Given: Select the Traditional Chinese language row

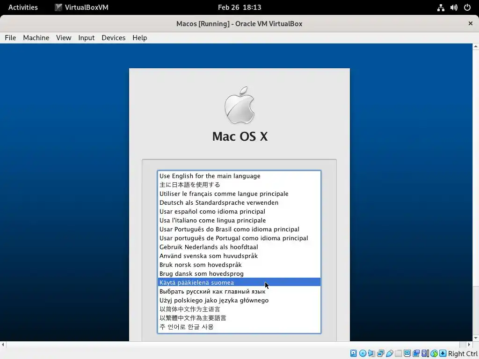Looking at the screenshot, I should [x=239, y=318].
